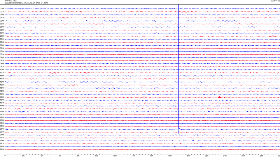Pick the 24m axis tick label
Image resolution: width=280 pixels, height=157 pixels.
pos(225,156)
